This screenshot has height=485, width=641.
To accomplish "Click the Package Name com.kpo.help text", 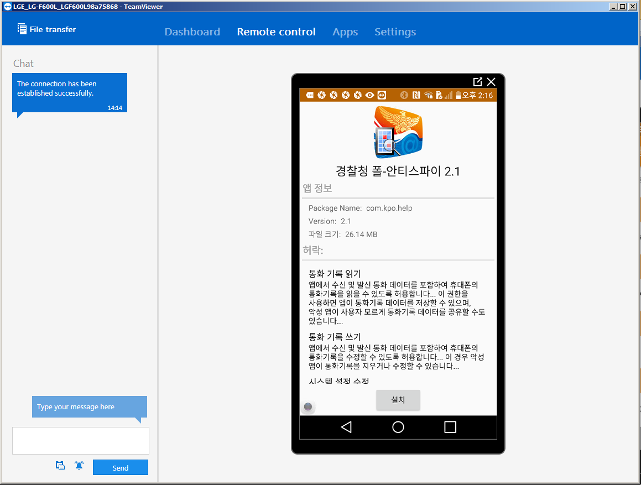I will click(360, 208).
